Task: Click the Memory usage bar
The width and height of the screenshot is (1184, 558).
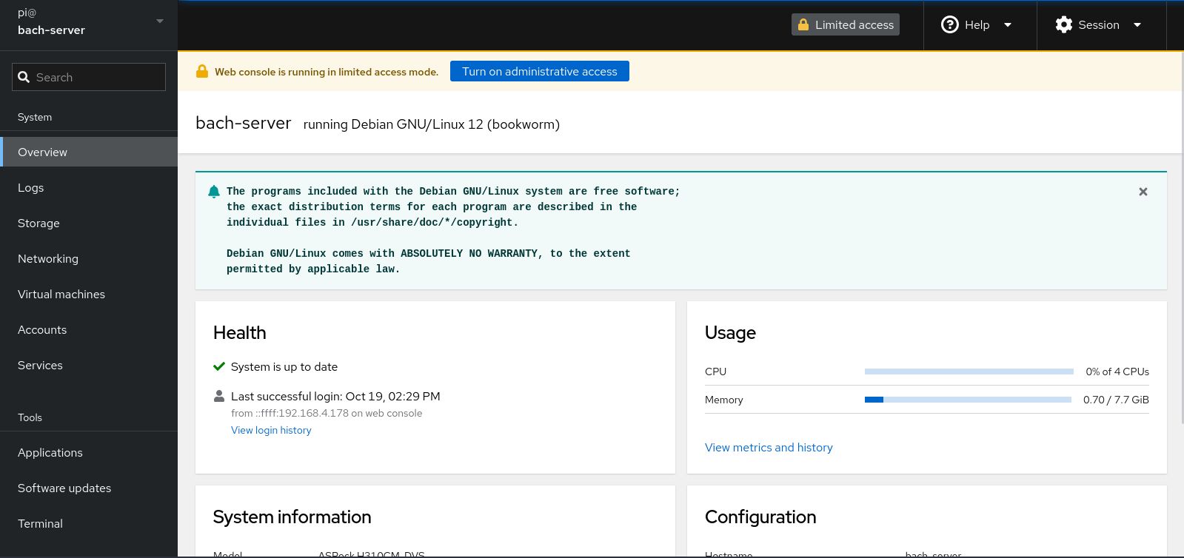Action: click(x=968, y=400)
